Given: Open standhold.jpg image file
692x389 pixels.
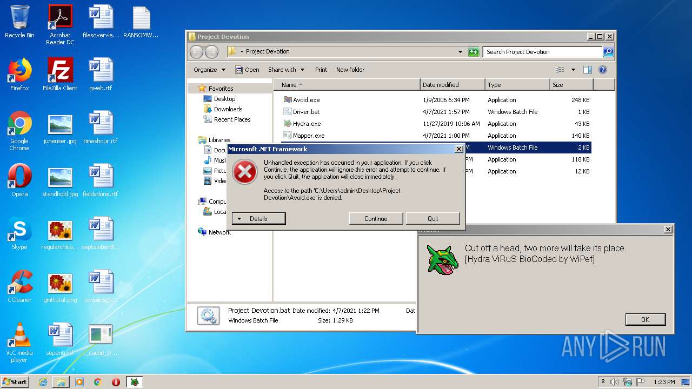Looking at the screenshot, I should coord(60,180).
